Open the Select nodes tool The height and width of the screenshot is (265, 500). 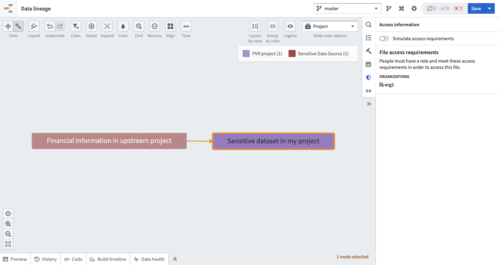tap(92, 26)
